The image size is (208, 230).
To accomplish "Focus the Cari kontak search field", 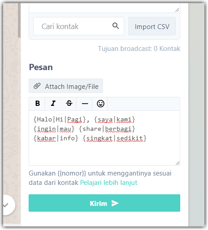I will (x=79, y=26).
